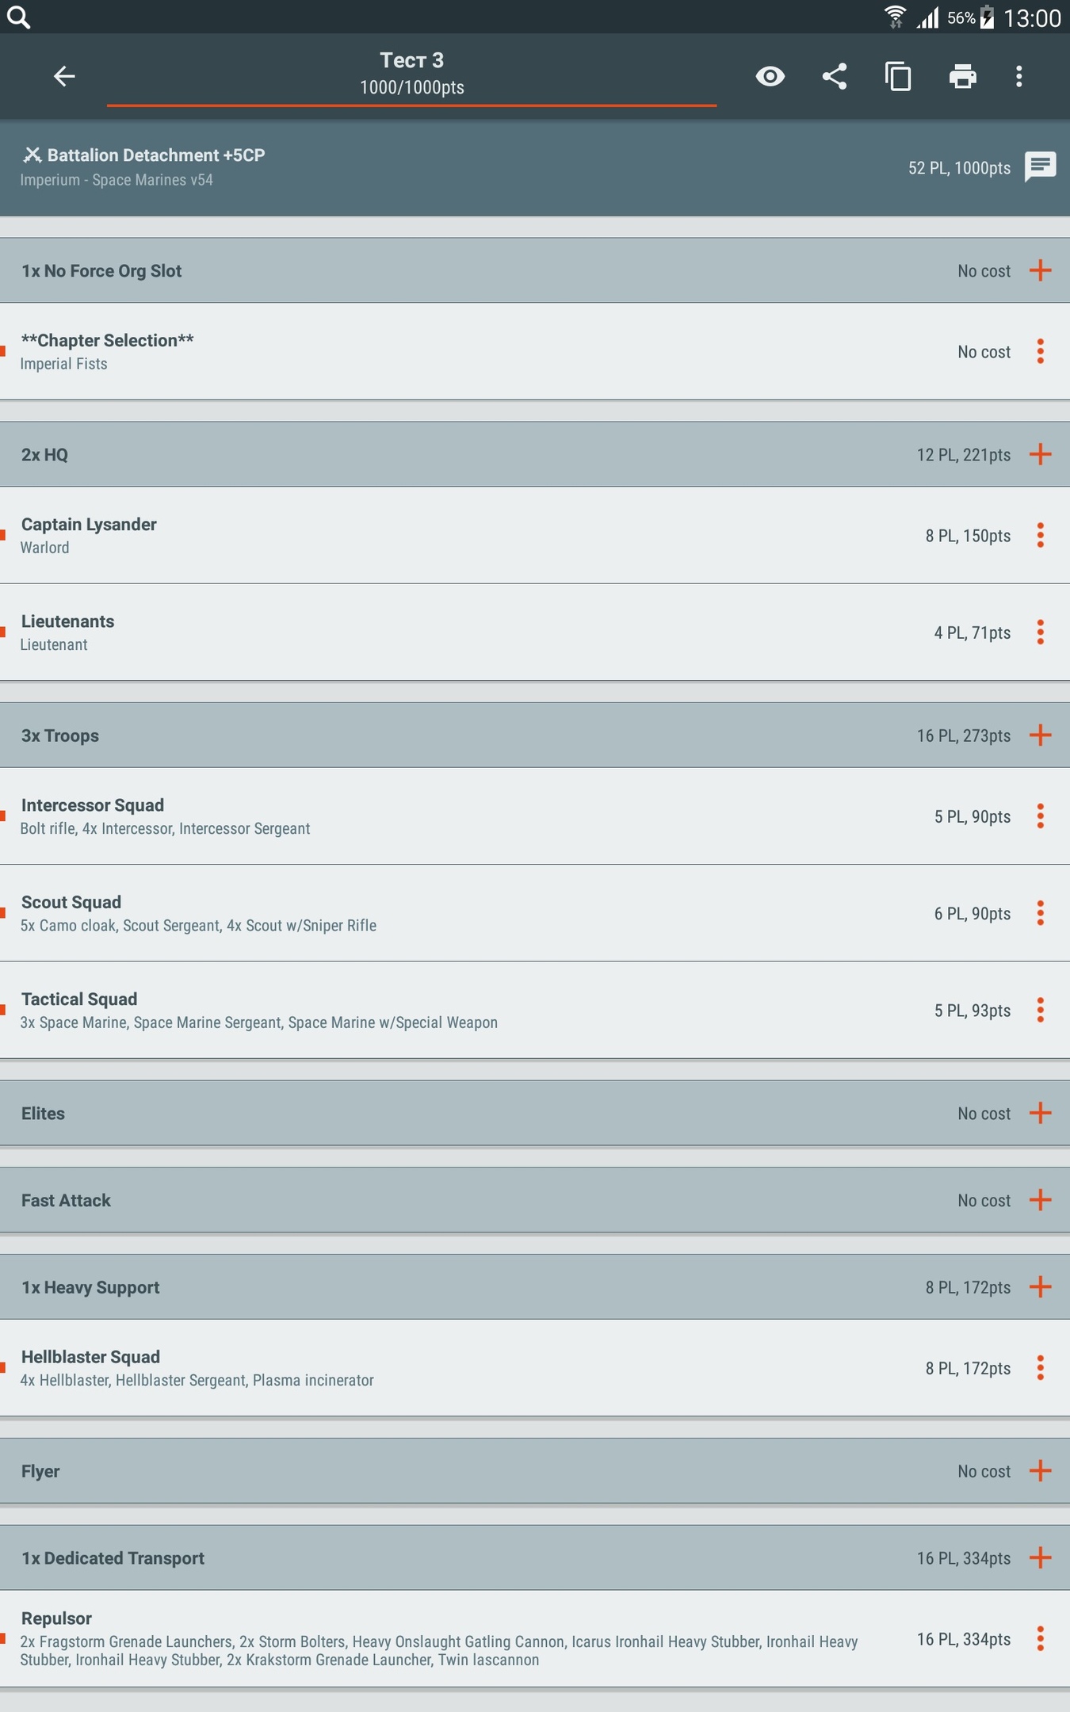Duplicate roster with the copy icon

pos(898,76)
